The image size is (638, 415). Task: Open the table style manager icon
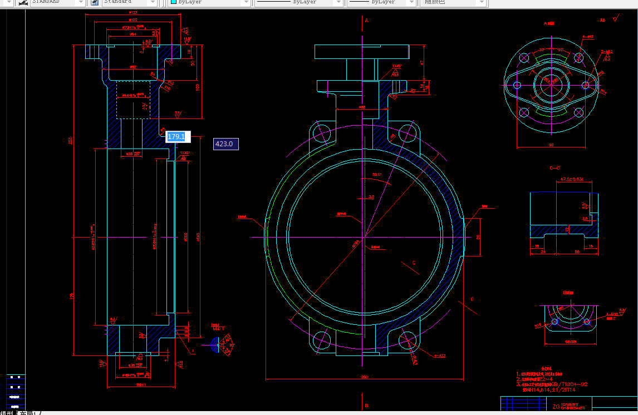pyautogui.click(x=95, y=2)
